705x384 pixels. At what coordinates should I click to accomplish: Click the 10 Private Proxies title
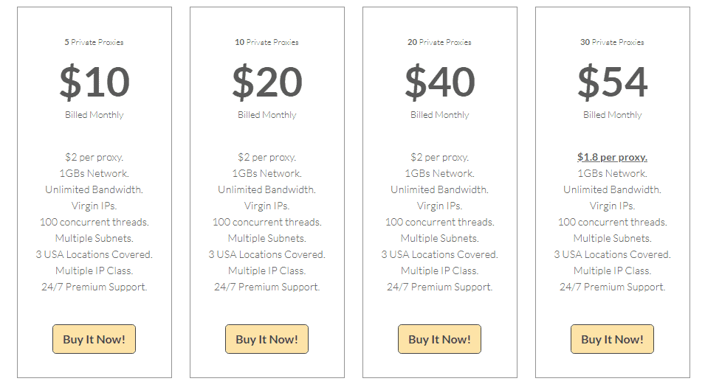click(x=266, y=42)
